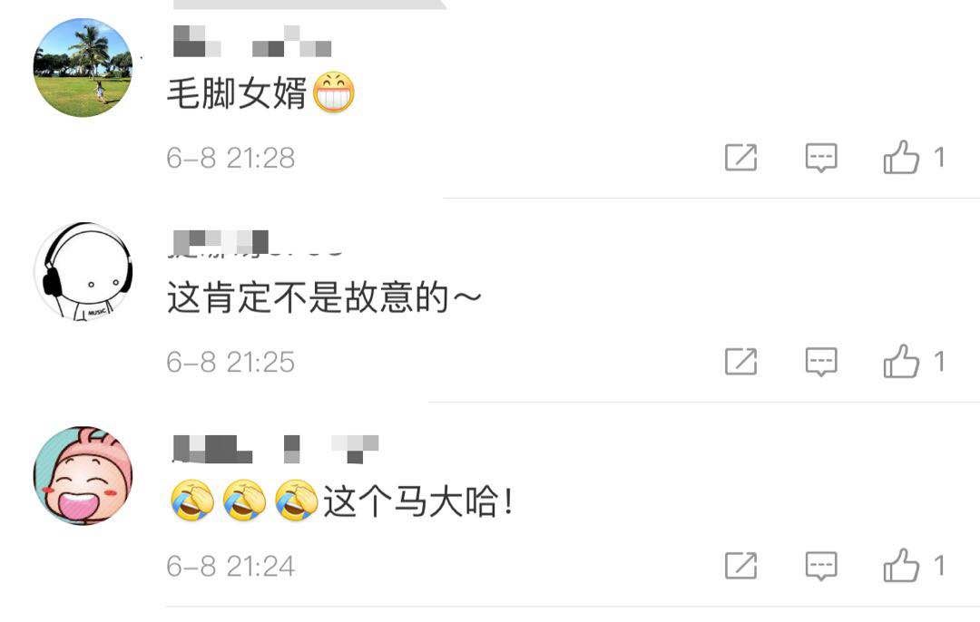Reply to the 这个马大哈 comment
Screen dimensions: 980x622
point(820,566)
